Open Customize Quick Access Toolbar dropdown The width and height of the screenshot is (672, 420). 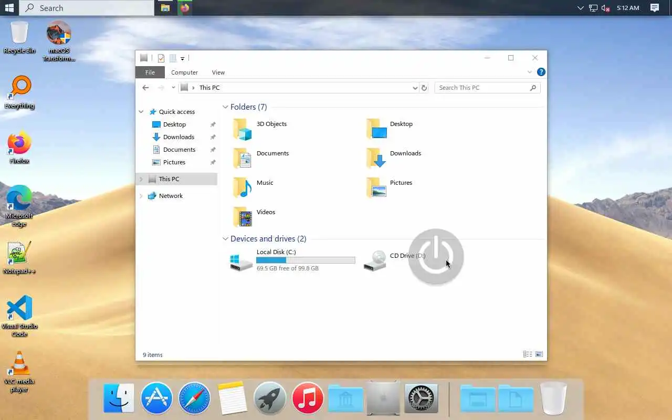click(182, 58)
